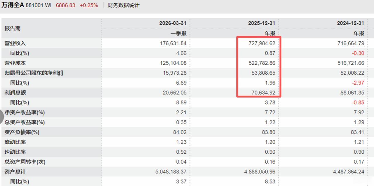Click net profit growth 6.89
This screenshot has width=374, height=186.
[181, 83]
